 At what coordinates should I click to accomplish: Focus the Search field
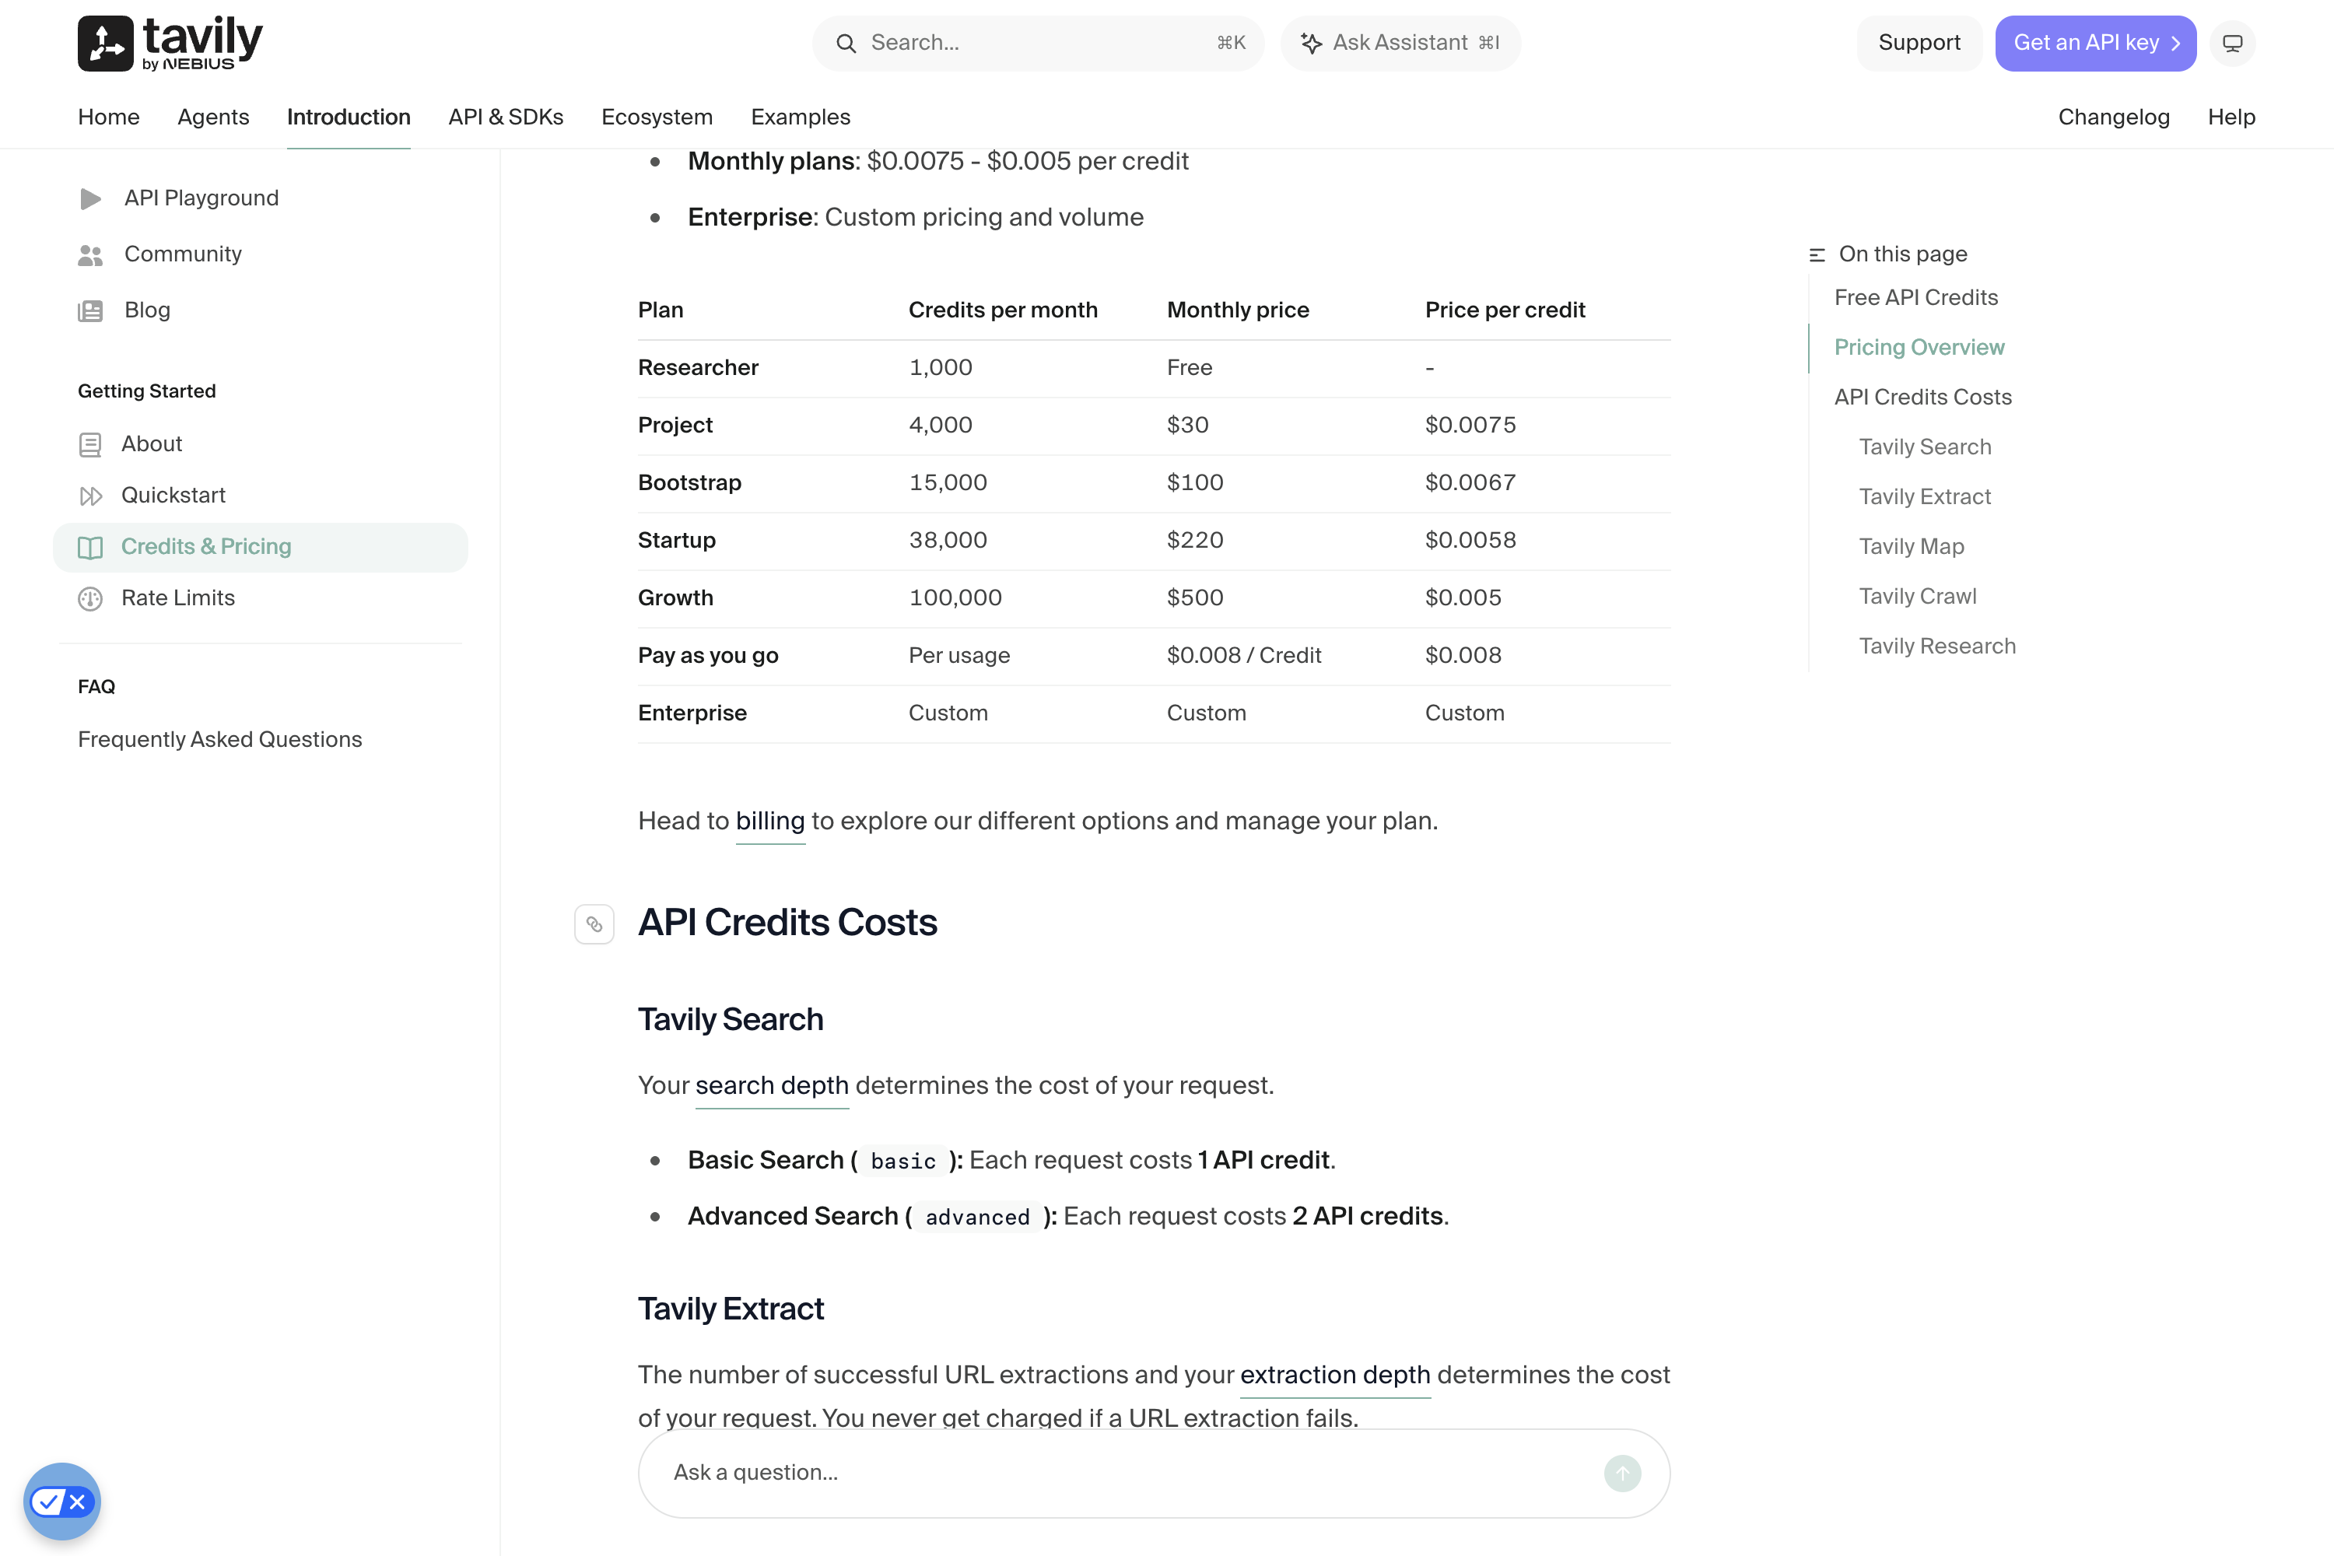[x=1038, y=43]
